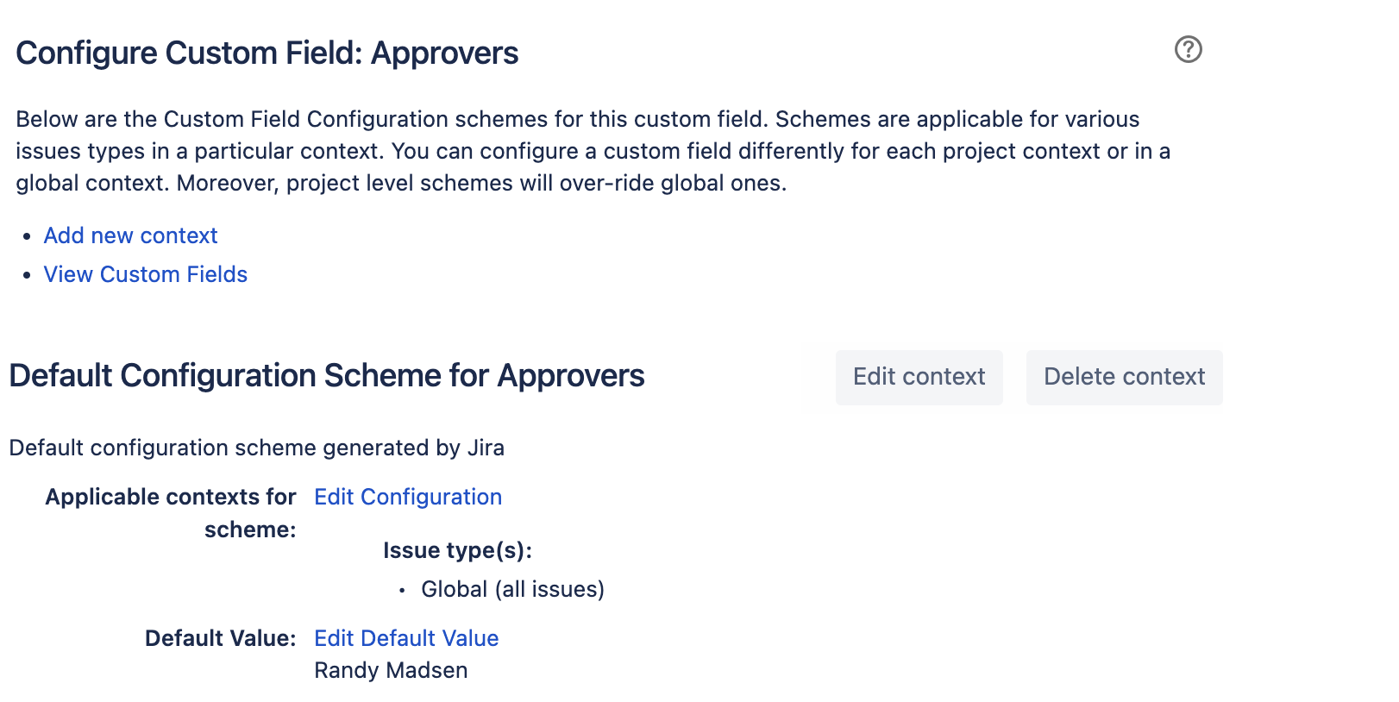Click the scheme description generated by Jira
Viewport: 1399px width, 702px height.
[x=256, y=448]
